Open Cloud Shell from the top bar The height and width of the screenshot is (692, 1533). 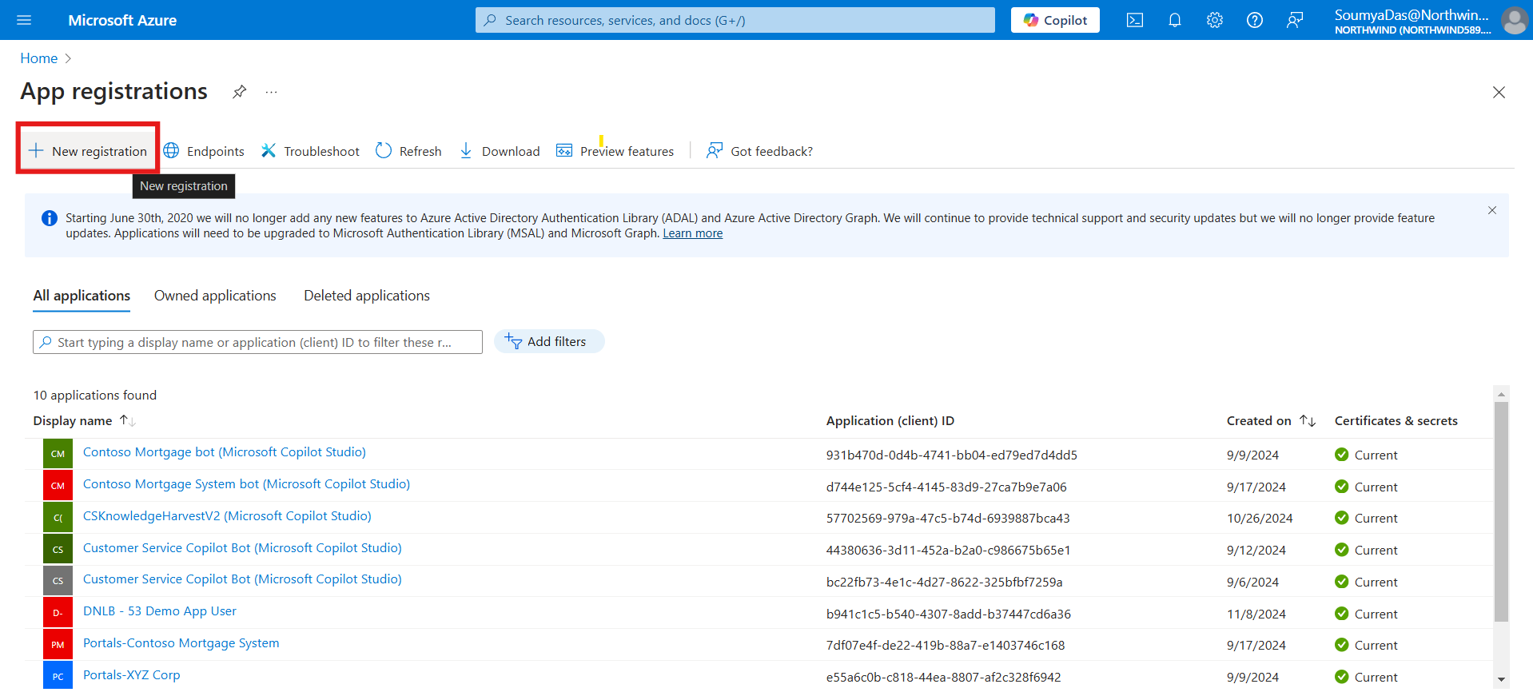pos(1134,20)
